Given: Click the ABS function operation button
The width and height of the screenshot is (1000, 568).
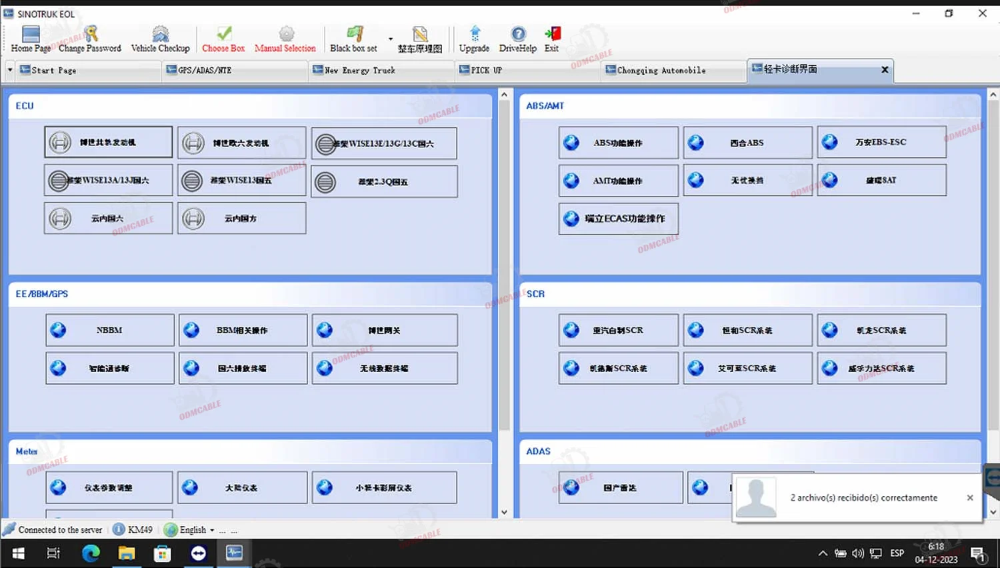Looking at the screenshot, I should [x=617, y=142].
